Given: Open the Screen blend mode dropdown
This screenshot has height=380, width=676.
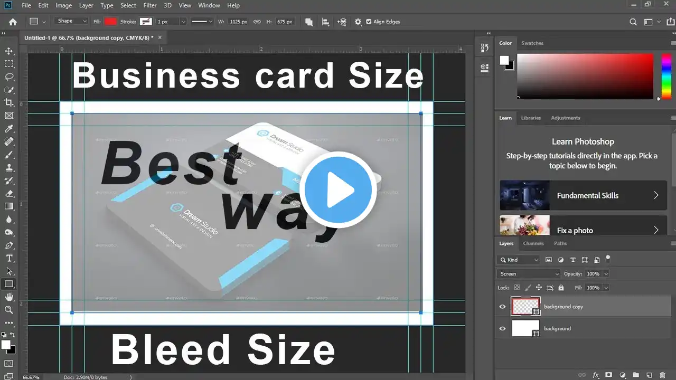Looking at the screenshot, I should tap(529, 274).
